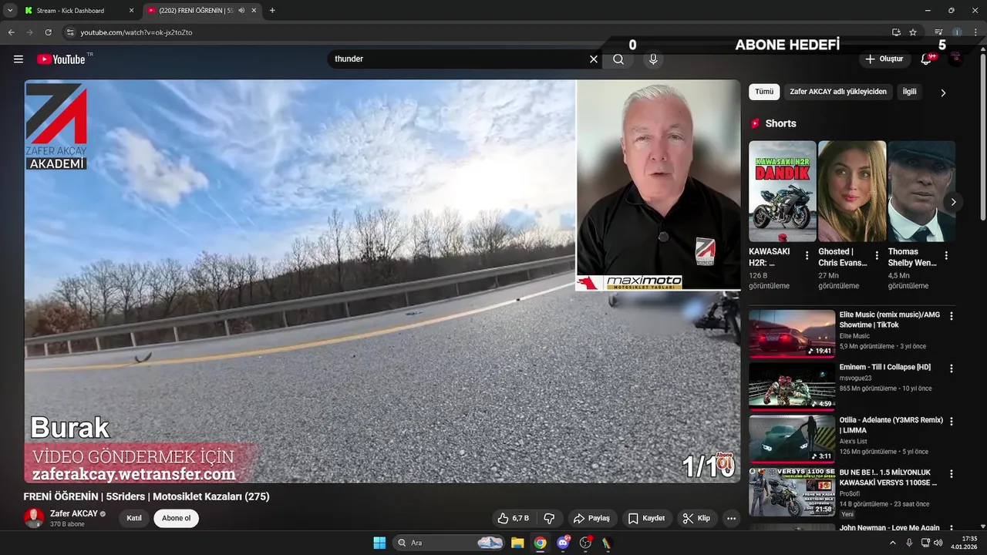The image size is (987, 555).
Task: Open options for Ghosted short
Action: point(877,255)
